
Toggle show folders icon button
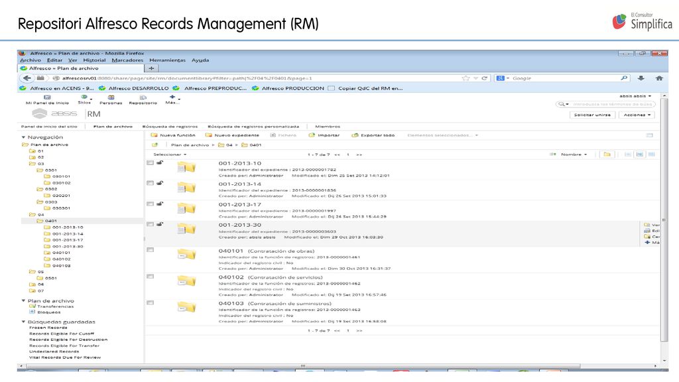click(x=607, y=154)
